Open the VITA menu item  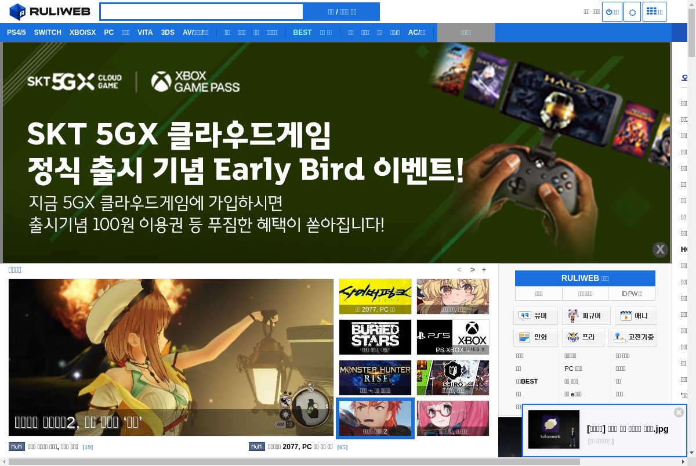145,32
